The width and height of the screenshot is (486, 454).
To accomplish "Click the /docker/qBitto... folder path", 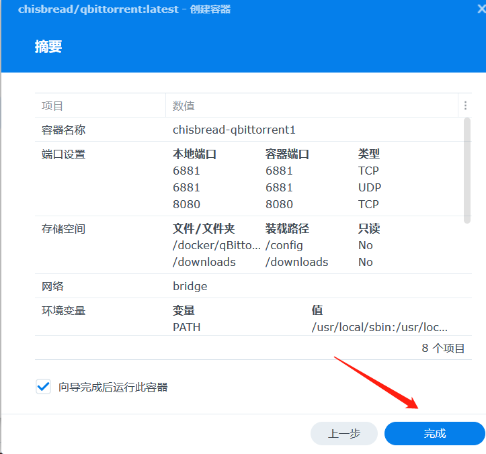I will tap(216, 245).
